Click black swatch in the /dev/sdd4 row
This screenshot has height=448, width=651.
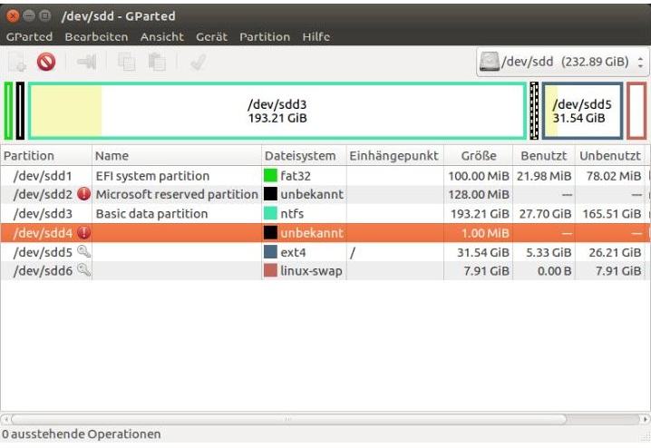(270, 232)
